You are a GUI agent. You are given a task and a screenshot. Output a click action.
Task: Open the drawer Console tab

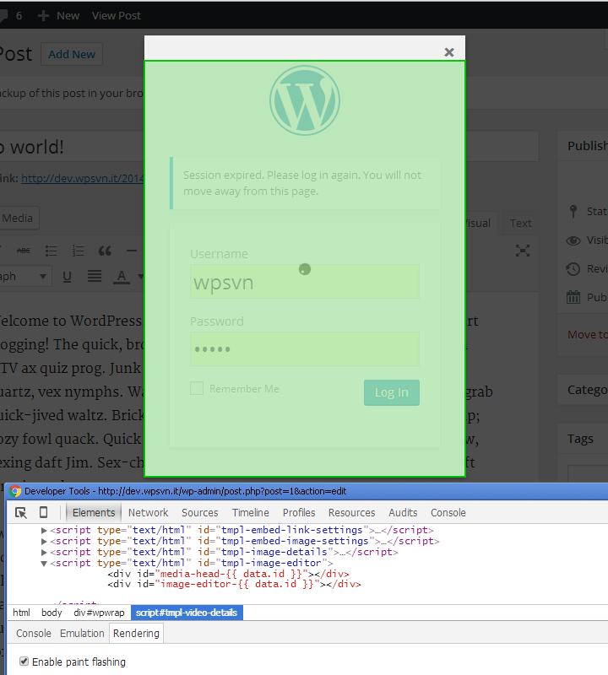click(34, 634)
